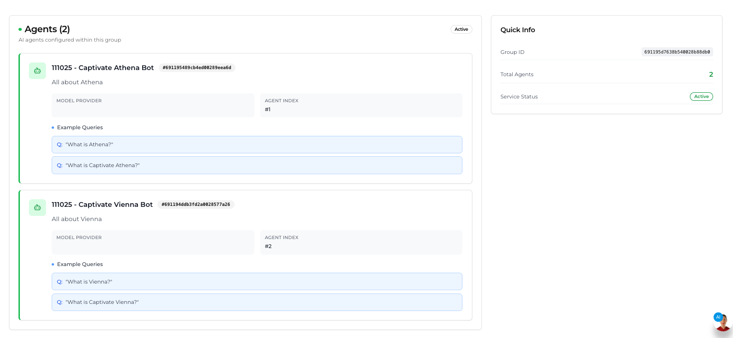Viewport: 733px width, 338px height.
Task: Click the Agent Index #2 field on Vienna's card
Action: [x=361, y=242]
